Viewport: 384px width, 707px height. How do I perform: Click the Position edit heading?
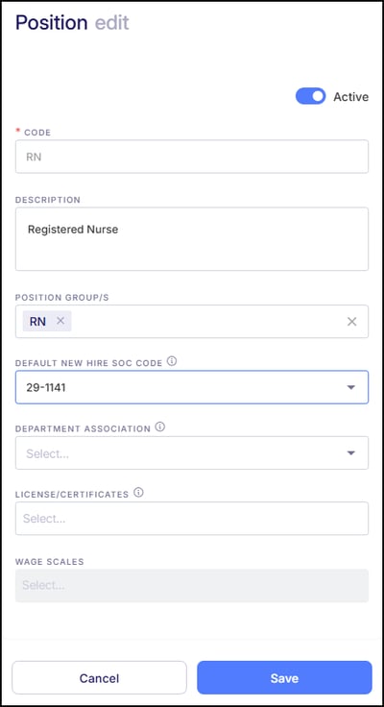tap(72, 22)
